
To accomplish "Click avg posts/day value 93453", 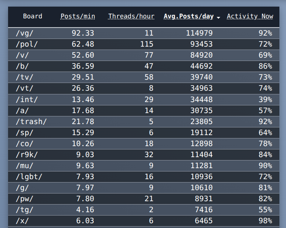I will tap(202, 44).
